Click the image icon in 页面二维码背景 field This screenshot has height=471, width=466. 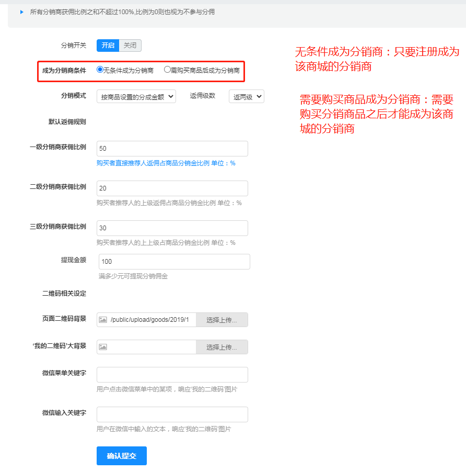coord(103,320)
